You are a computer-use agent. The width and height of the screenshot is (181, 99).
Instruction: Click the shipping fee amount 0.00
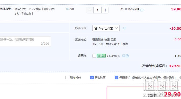pos(178,39)
